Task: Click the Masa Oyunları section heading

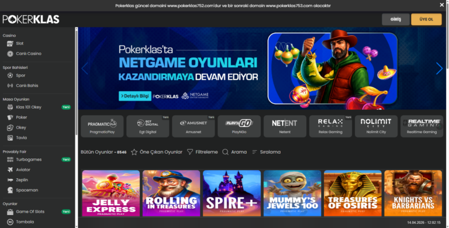Action: click(x=16, y=99)
